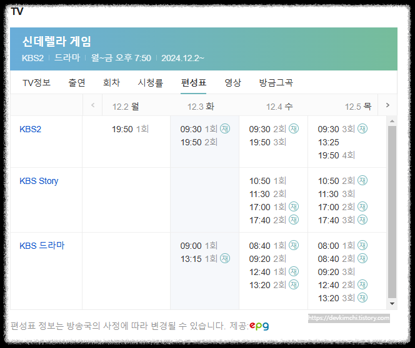Click rerun badge for KBS Story 12.4 17:00
The image size is (415, 348).
pos(294,206)
